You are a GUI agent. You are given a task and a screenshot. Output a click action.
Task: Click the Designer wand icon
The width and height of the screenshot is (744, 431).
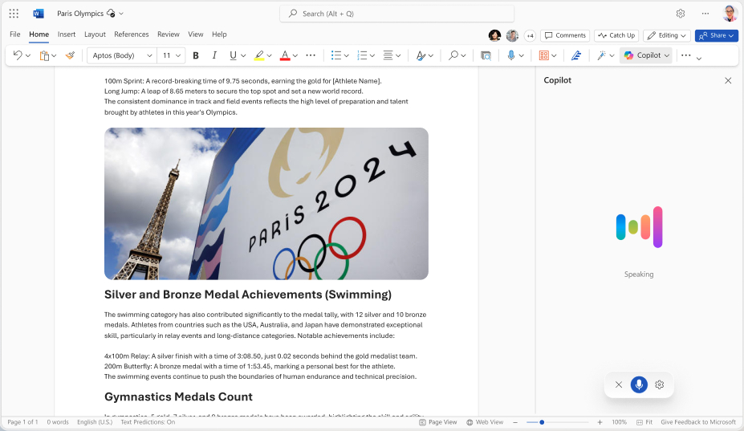coord(601,55)
